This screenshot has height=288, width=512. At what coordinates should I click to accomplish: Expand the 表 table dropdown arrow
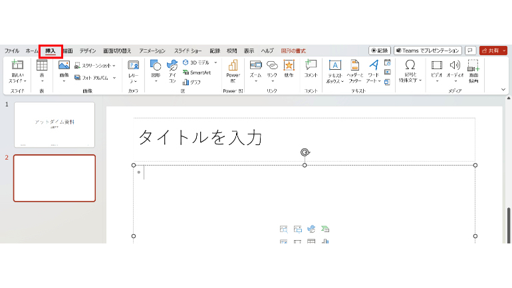coord(42,81)
